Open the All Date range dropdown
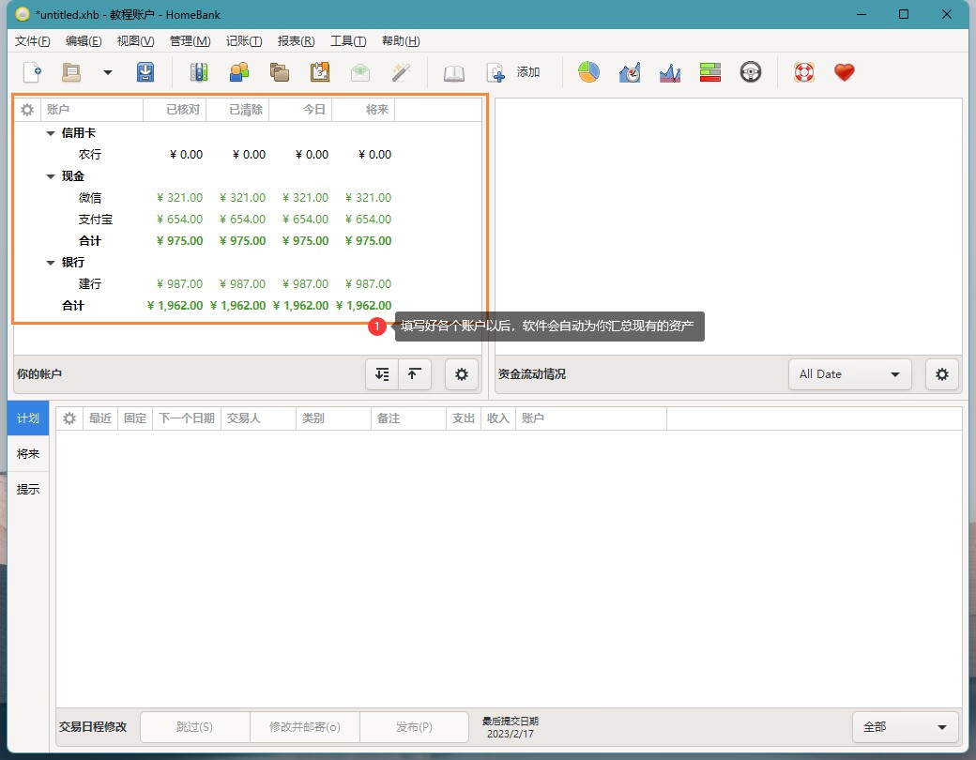 pos(849,374)
